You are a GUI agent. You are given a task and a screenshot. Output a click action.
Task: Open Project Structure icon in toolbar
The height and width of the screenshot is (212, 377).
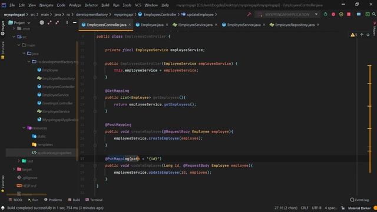pos(359,14)
